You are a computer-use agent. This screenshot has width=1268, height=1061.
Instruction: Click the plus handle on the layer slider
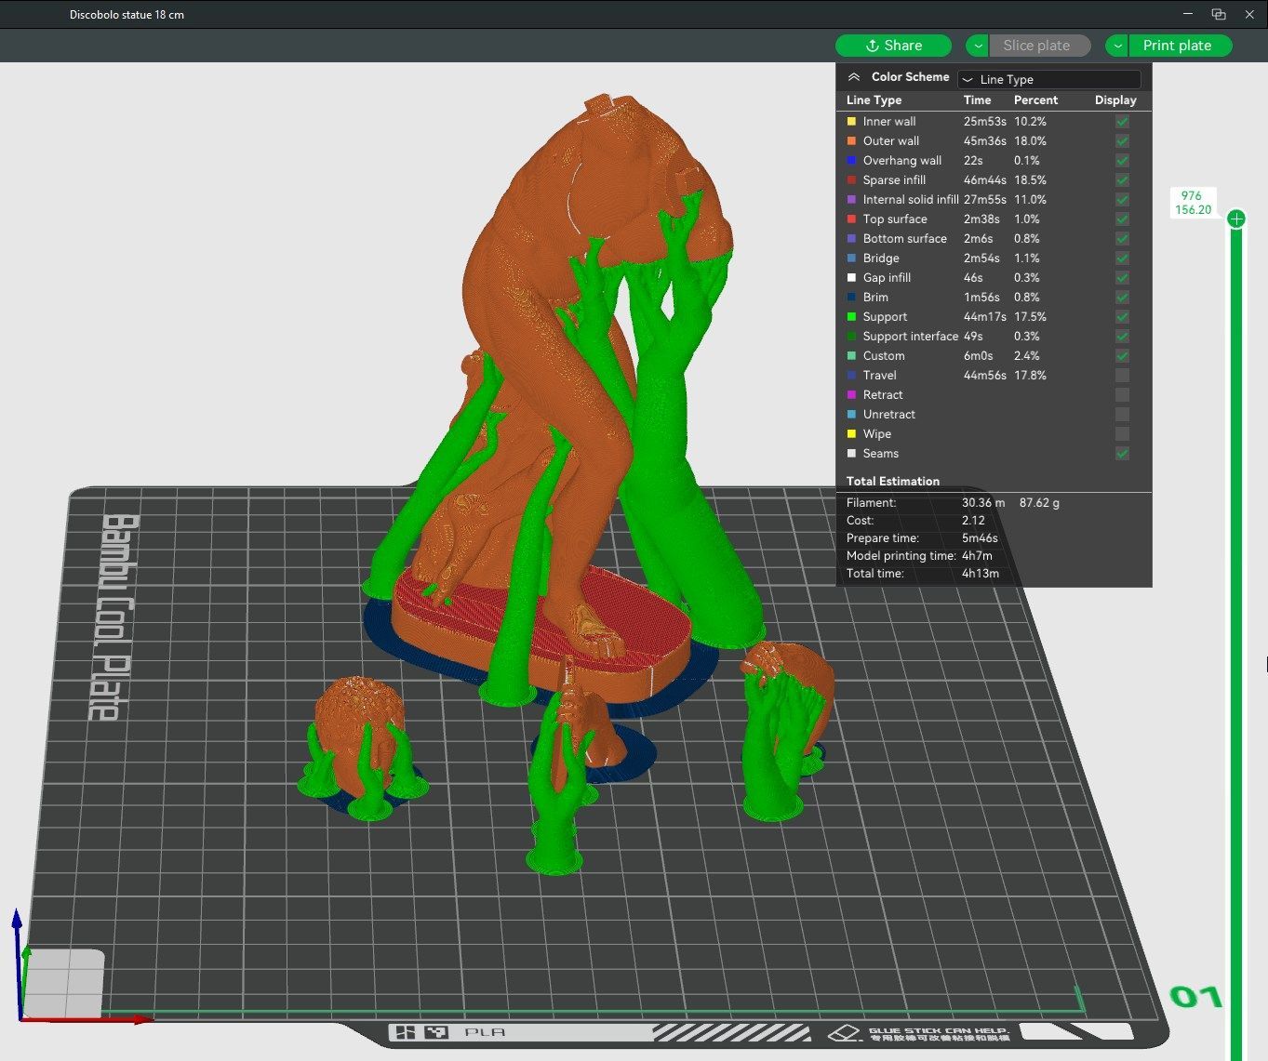(x=1235, y=219)
